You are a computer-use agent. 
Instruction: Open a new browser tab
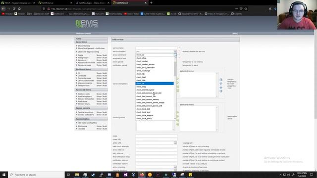coord(151,3)
